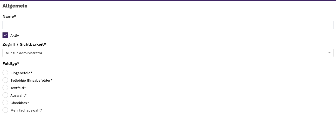Image resolution: width=336 pixels, height=119 pixels.
Task: Click the Aktiv checkbox label text
Action: (15, 35)
